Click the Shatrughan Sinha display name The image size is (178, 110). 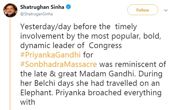[42, 7]
